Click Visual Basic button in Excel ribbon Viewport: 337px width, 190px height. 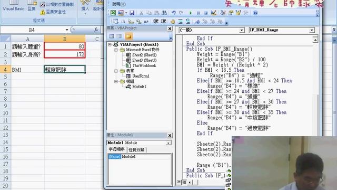[13, 6]
